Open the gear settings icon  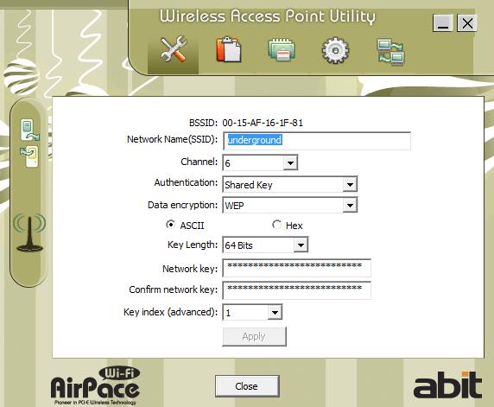335,50
